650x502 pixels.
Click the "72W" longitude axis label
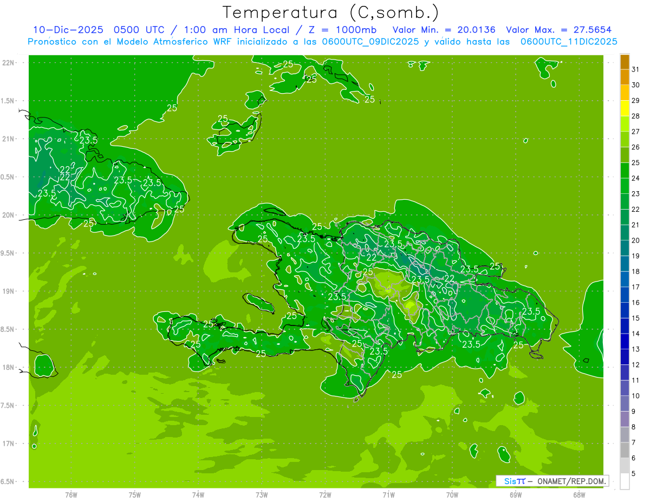[325, 496]
